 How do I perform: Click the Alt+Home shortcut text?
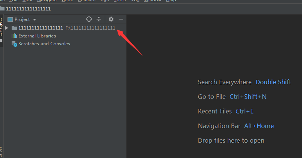click(x=259, y=126)
